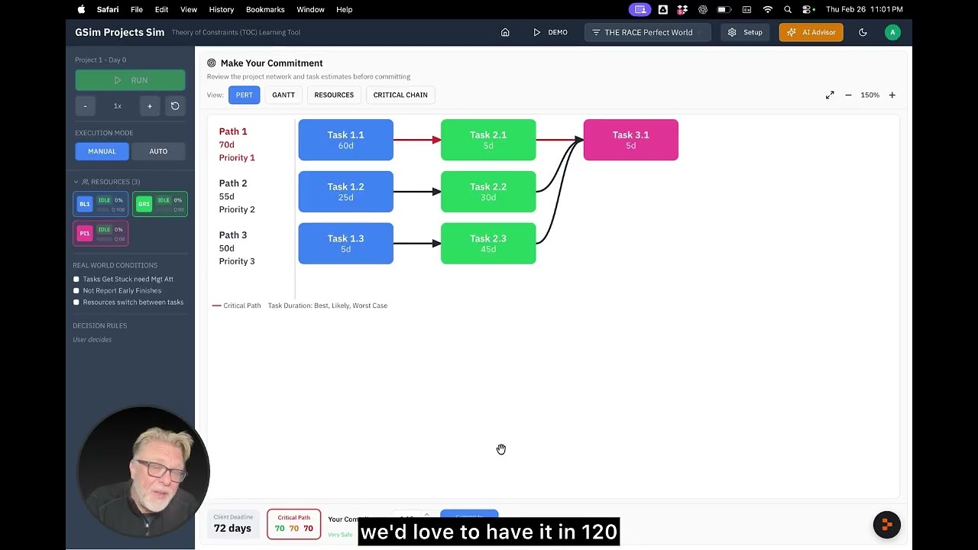The height and width of the screenshot is (550, 978).
Task: Select the GR1 green resource card
Action: coord(160,204)
